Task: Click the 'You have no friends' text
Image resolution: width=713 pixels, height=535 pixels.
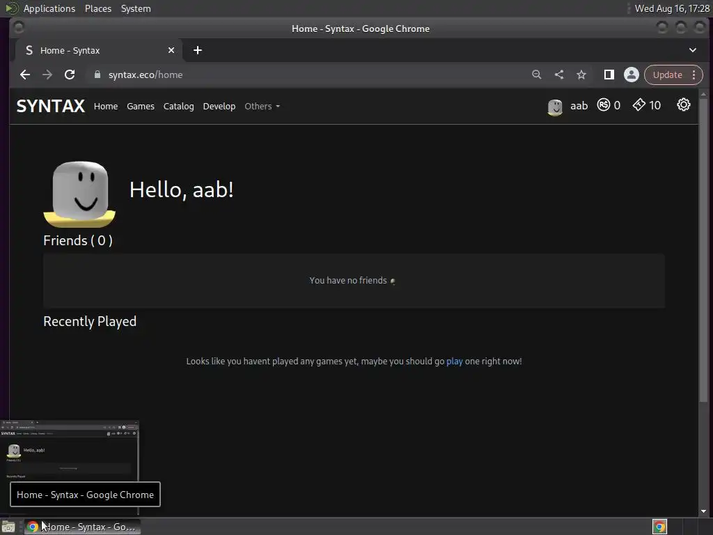Action: pyautogui.click(x=348, y=280)
